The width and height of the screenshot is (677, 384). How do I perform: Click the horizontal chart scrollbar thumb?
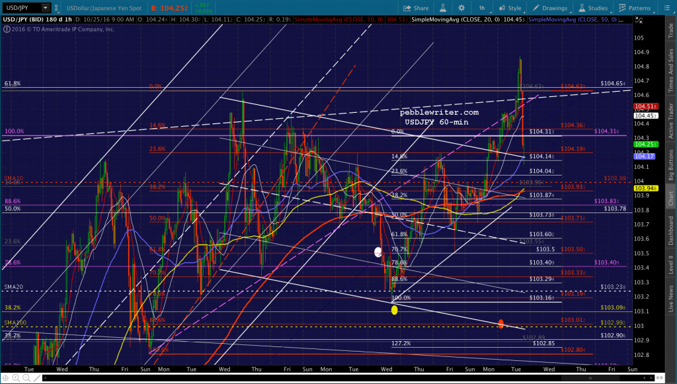point(590,378)
